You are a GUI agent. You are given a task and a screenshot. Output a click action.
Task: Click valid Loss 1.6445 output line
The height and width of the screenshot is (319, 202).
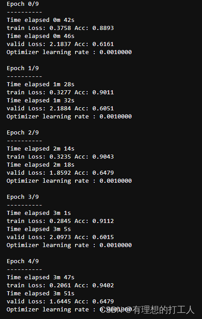[x=60, y=301]
